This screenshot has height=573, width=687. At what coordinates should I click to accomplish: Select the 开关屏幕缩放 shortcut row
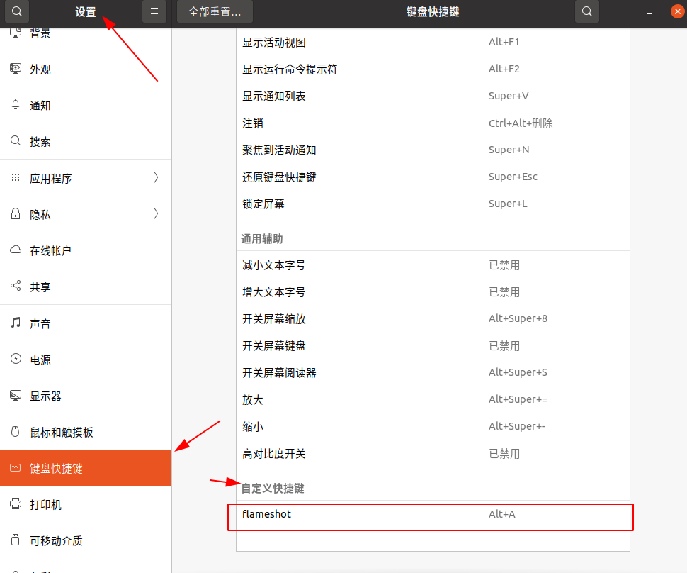pyautogui.click(x=433, y=319)
